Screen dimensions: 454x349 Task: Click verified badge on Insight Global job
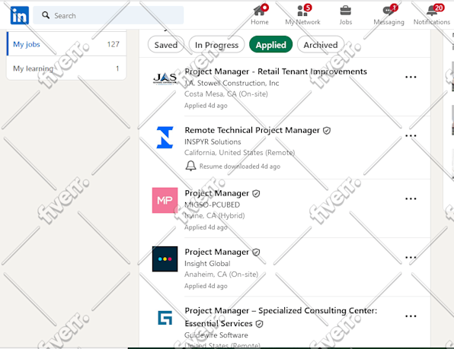coord(256,252)
